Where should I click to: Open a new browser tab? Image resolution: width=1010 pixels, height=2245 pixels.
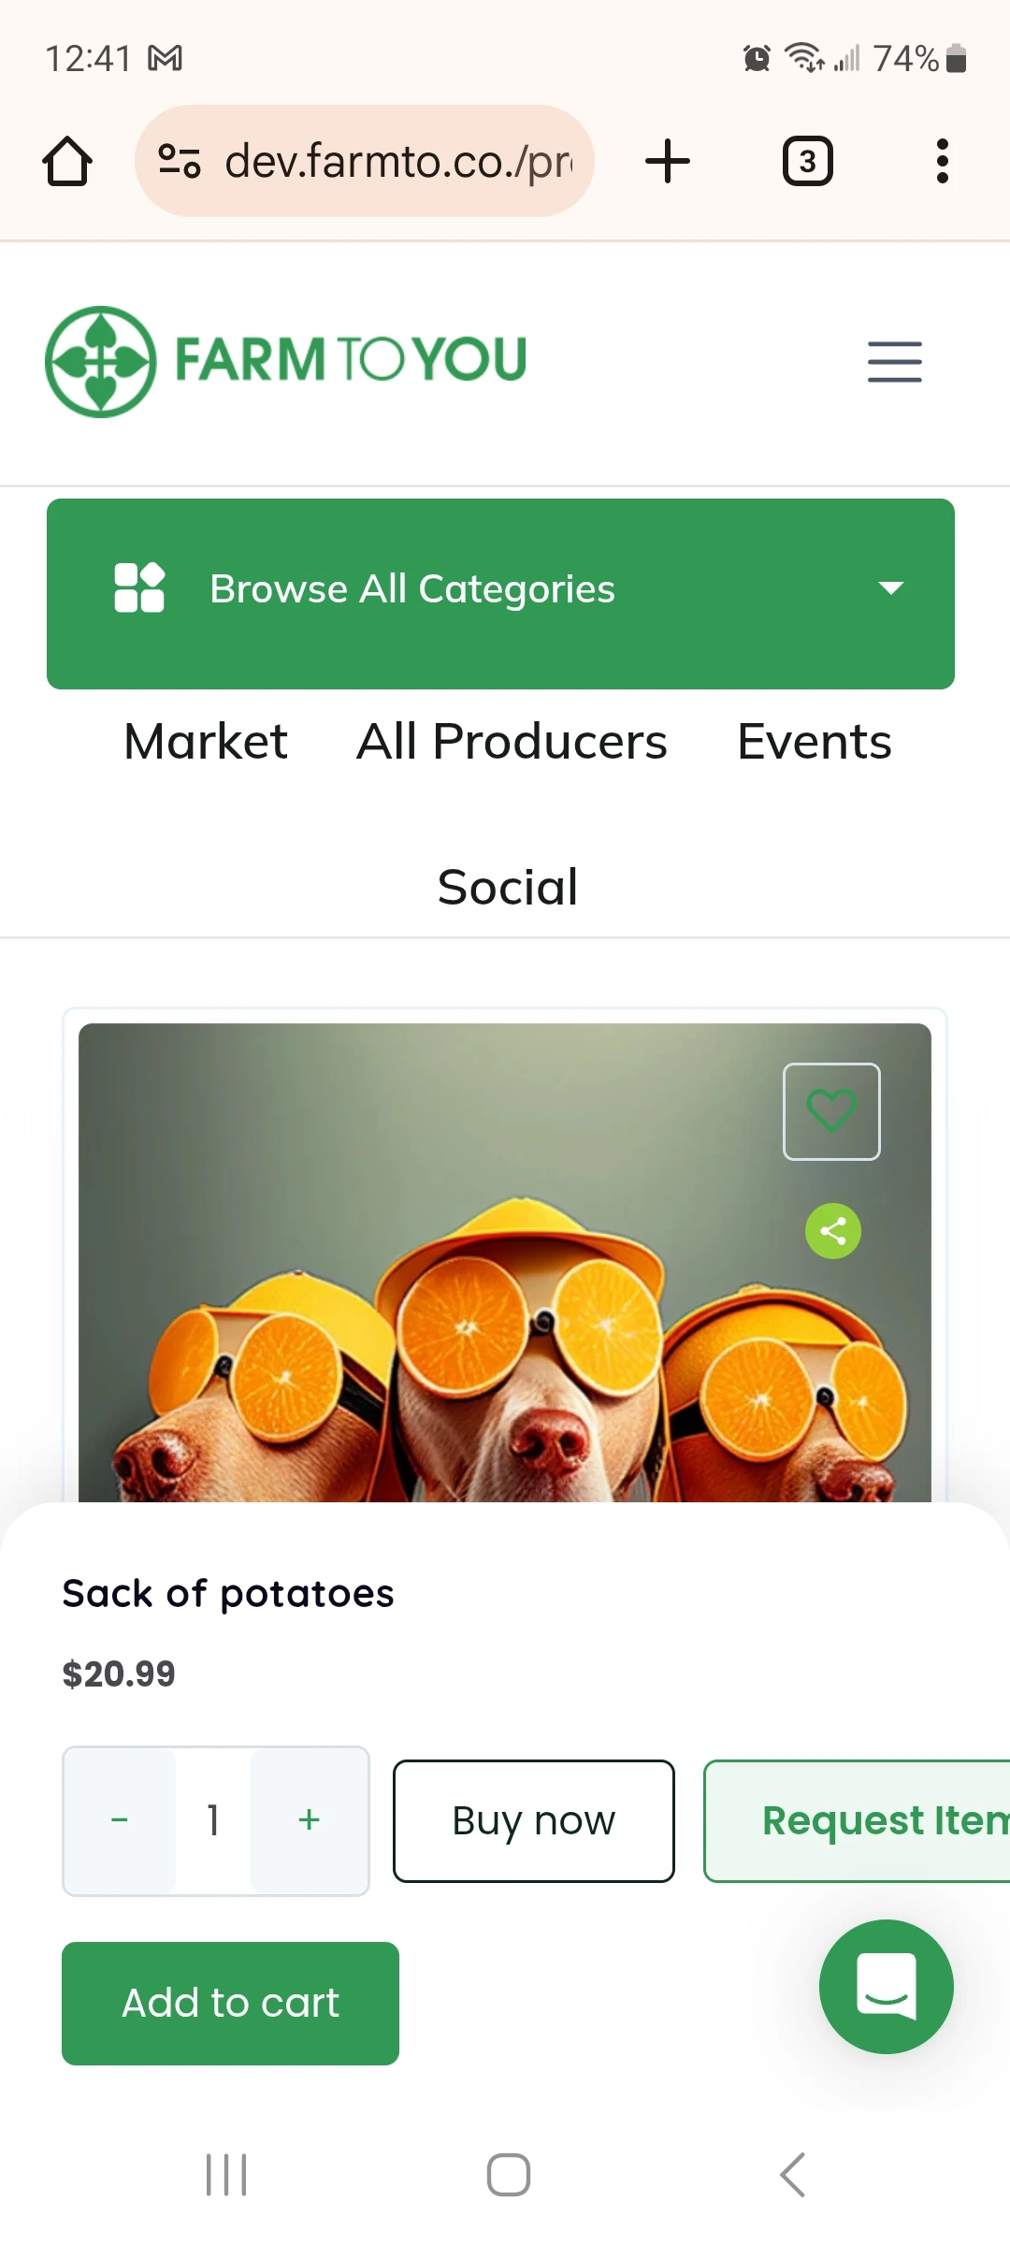pyautogui.click(x=668, y=161)
